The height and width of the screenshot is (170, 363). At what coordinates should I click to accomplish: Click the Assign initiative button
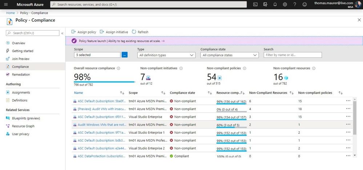coord(114,32)
